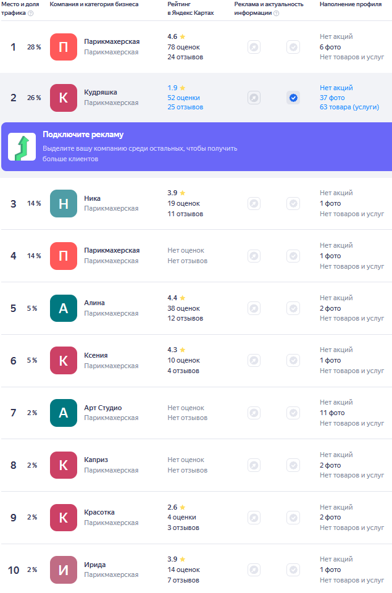Click the grey verification checkmark for Ирида
Image resolution: width=392 pixels, height=593 pixels.
(293, 570)
